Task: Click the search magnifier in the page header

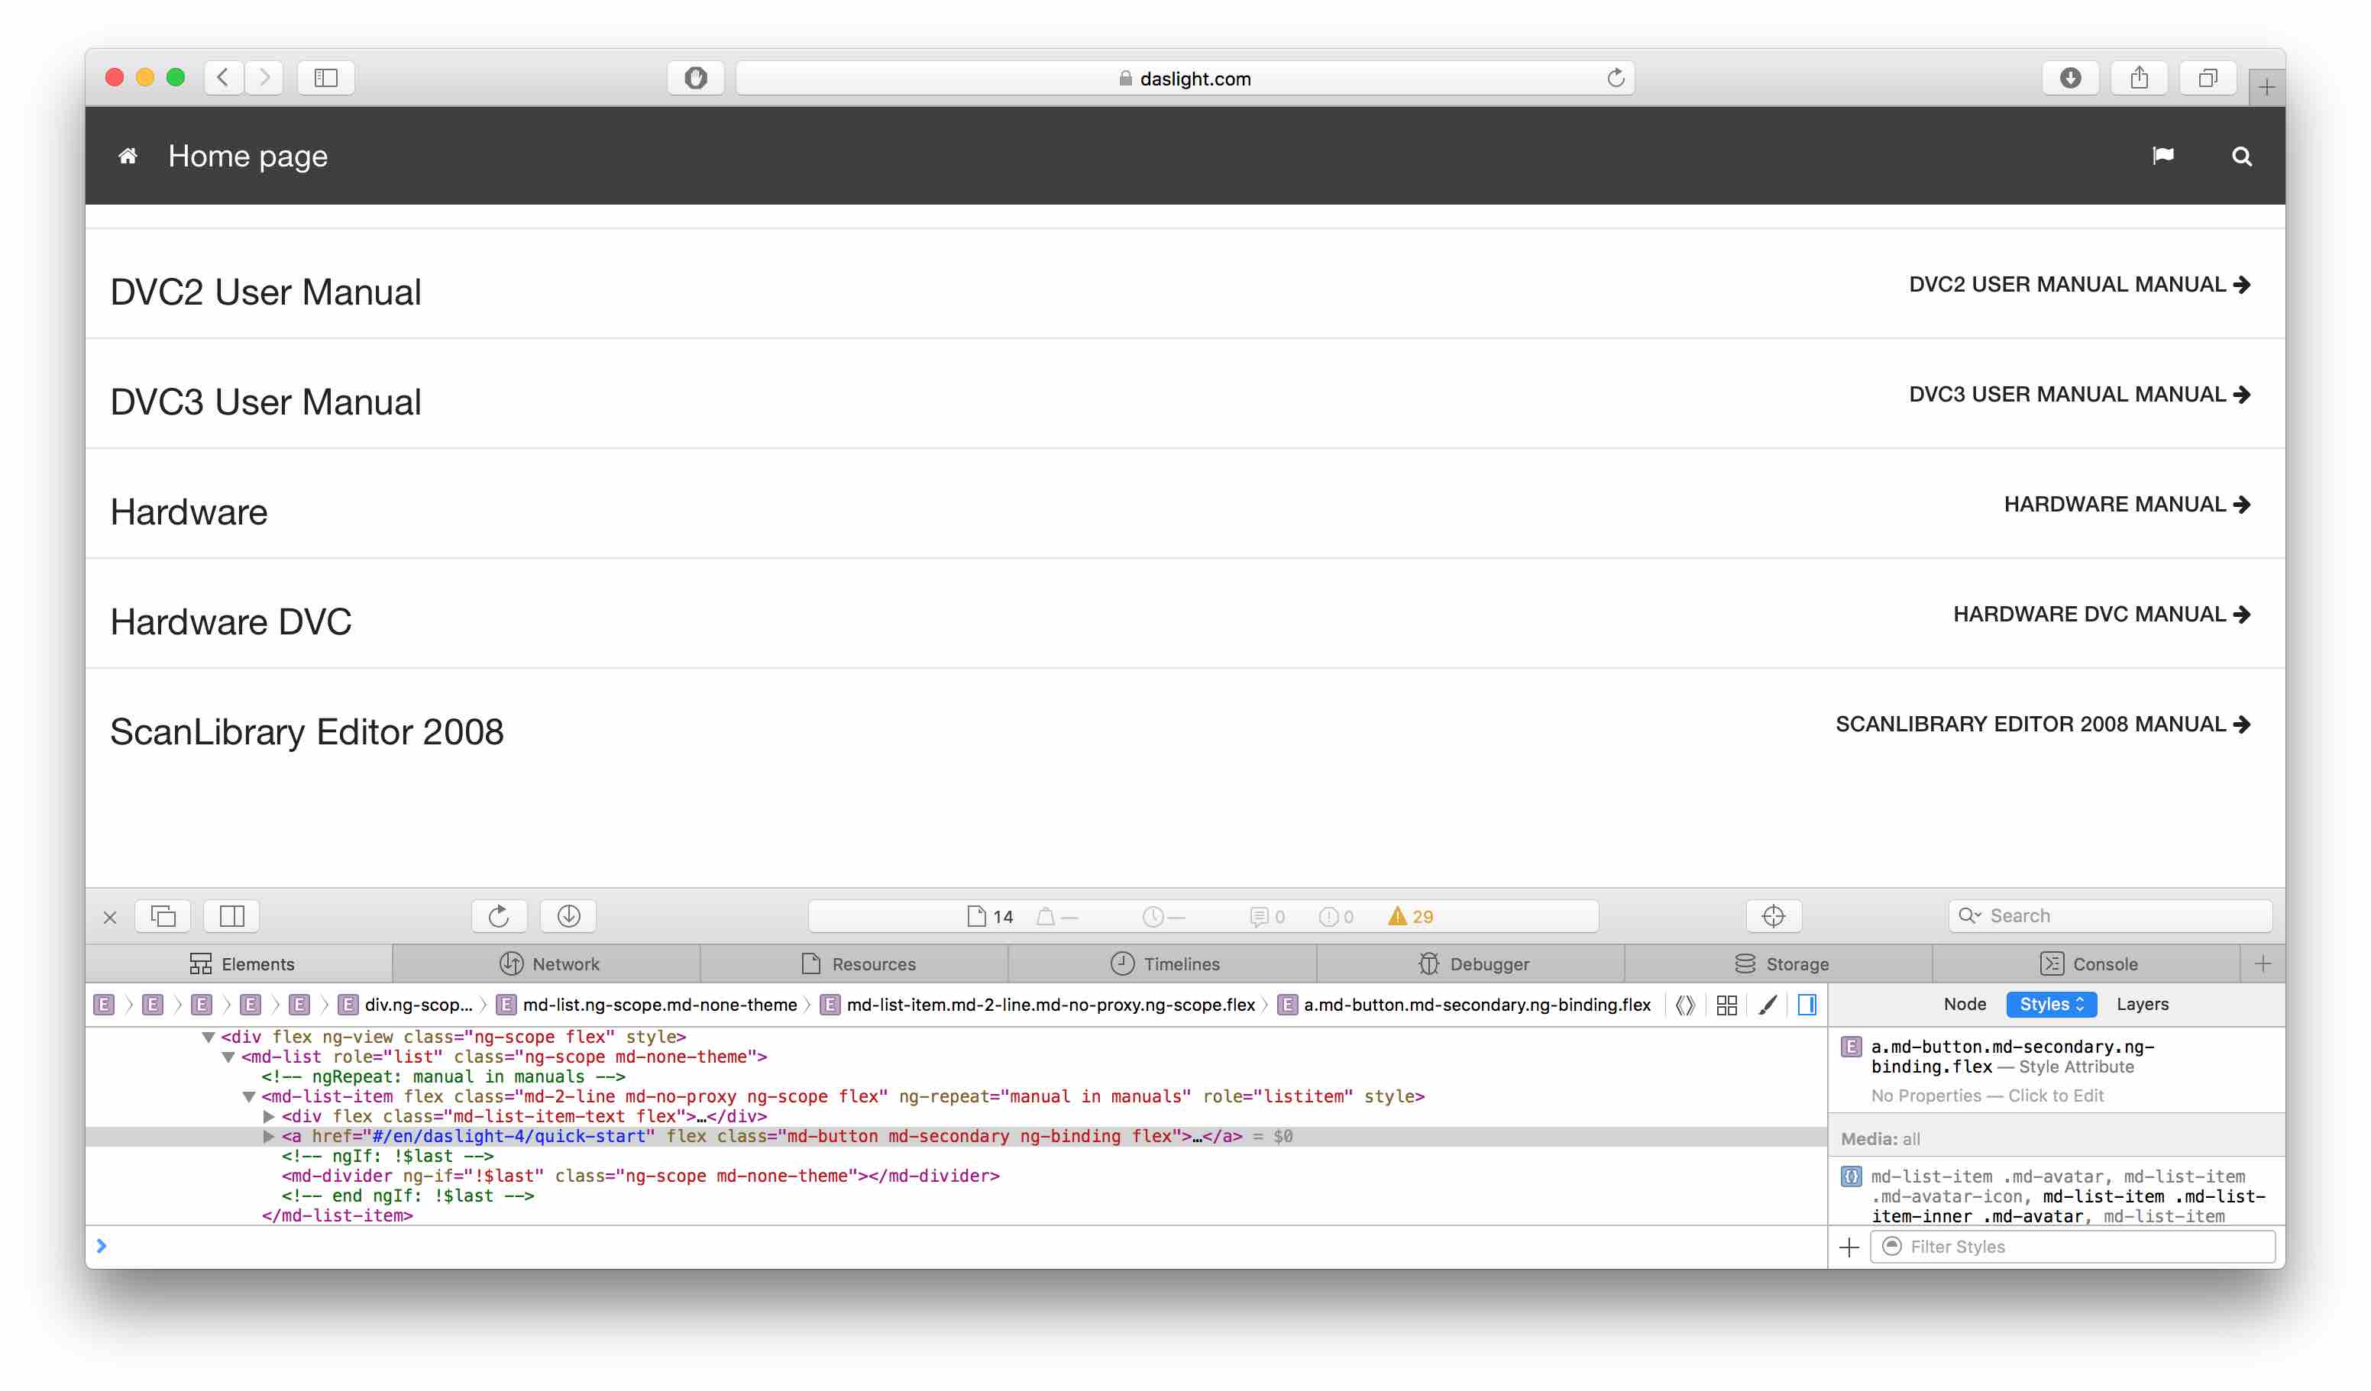Action: pyautogui.click(x=2242, y=156)
